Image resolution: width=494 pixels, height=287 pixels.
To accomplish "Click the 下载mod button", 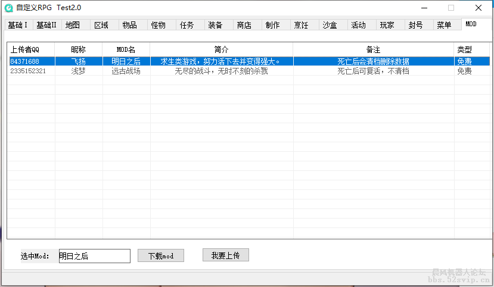I will [161, 256].
